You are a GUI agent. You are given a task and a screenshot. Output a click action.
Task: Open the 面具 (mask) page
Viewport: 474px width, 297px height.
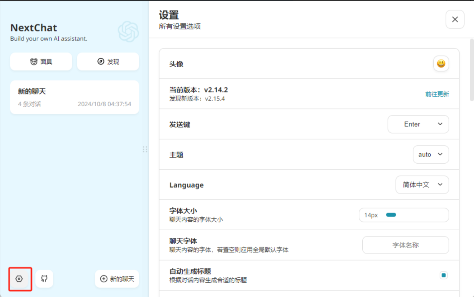[x=41, y=62]
